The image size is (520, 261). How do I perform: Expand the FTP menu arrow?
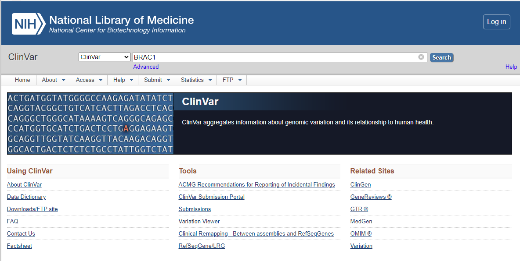coord(240,80)
